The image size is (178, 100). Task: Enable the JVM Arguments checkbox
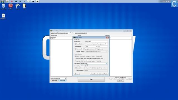click(x=75, y=71)
